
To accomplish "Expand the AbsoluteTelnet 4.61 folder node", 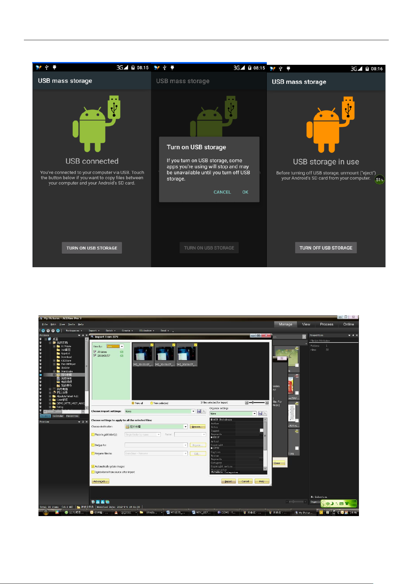I will click(50, 396).
